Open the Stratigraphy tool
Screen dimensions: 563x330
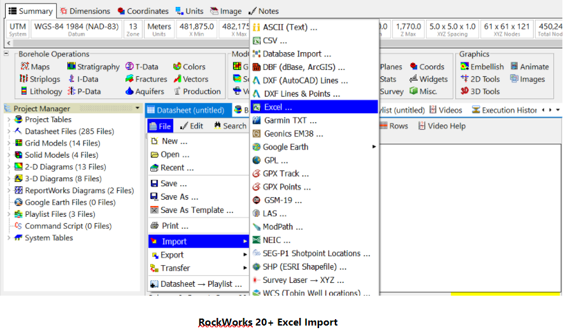point(94,67)
